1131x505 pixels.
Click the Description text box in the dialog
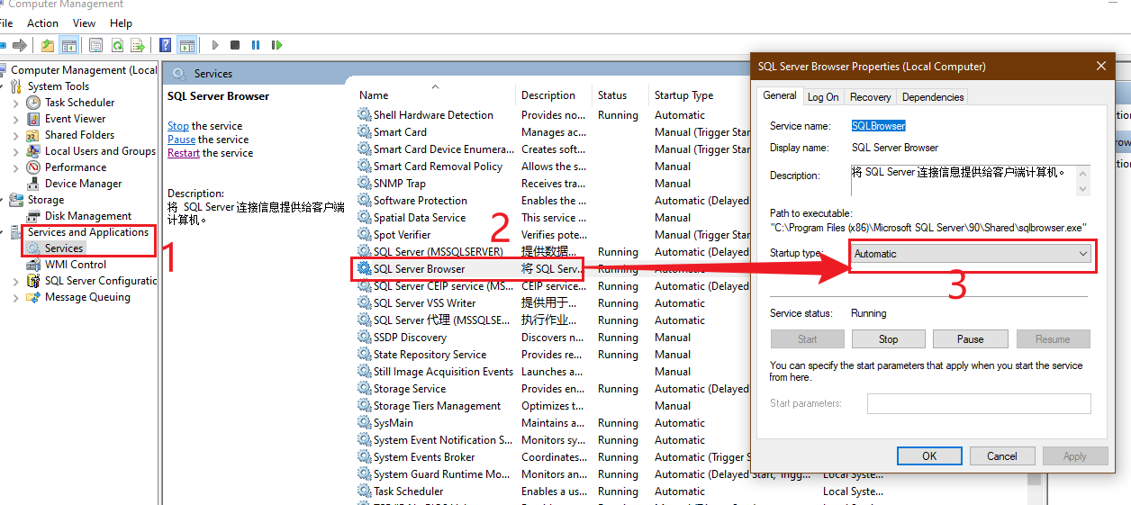click(x=971, y=180)
